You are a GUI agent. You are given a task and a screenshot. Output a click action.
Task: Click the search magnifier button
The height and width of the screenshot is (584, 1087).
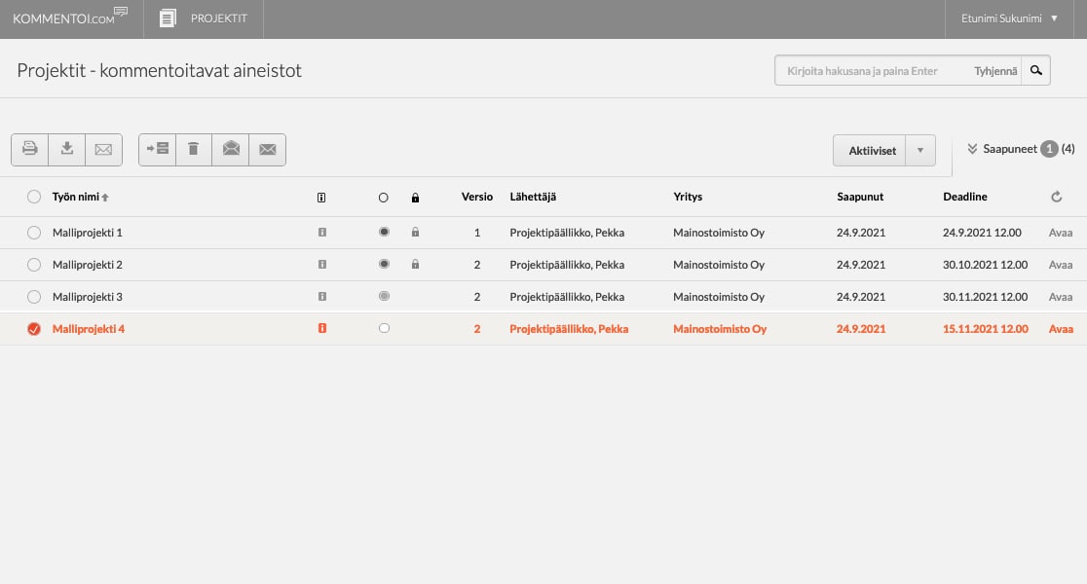coord(1036,70)
